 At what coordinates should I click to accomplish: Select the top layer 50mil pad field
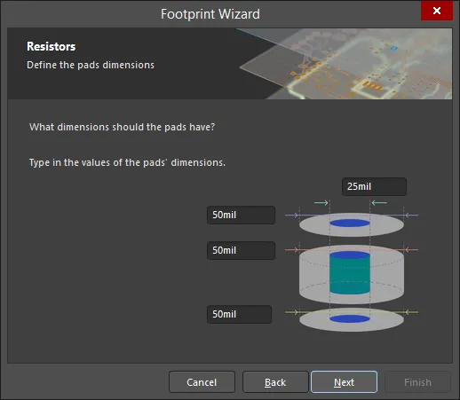[241, 215]
